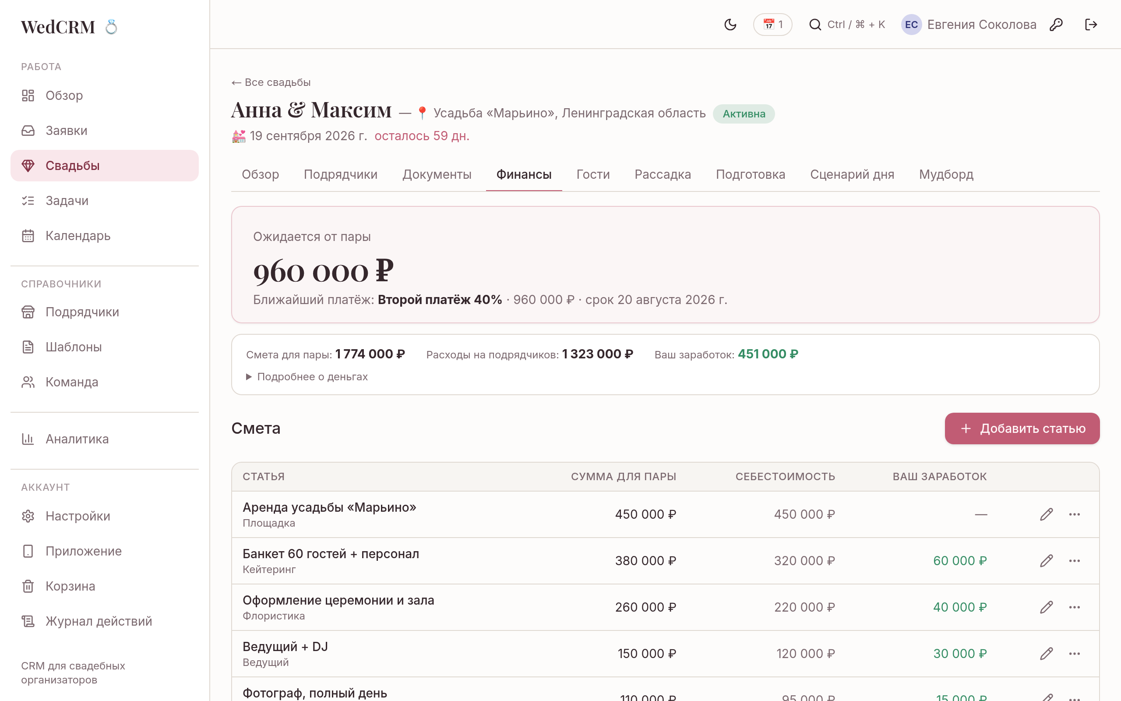Switch to Подготовка tab
The height and width of the screenshot is (701, 1121).
(751, 174)
